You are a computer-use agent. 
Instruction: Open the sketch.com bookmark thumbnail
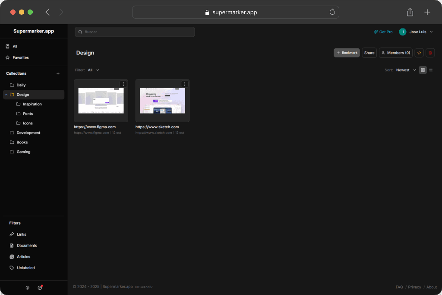click(x=162, y=101)
